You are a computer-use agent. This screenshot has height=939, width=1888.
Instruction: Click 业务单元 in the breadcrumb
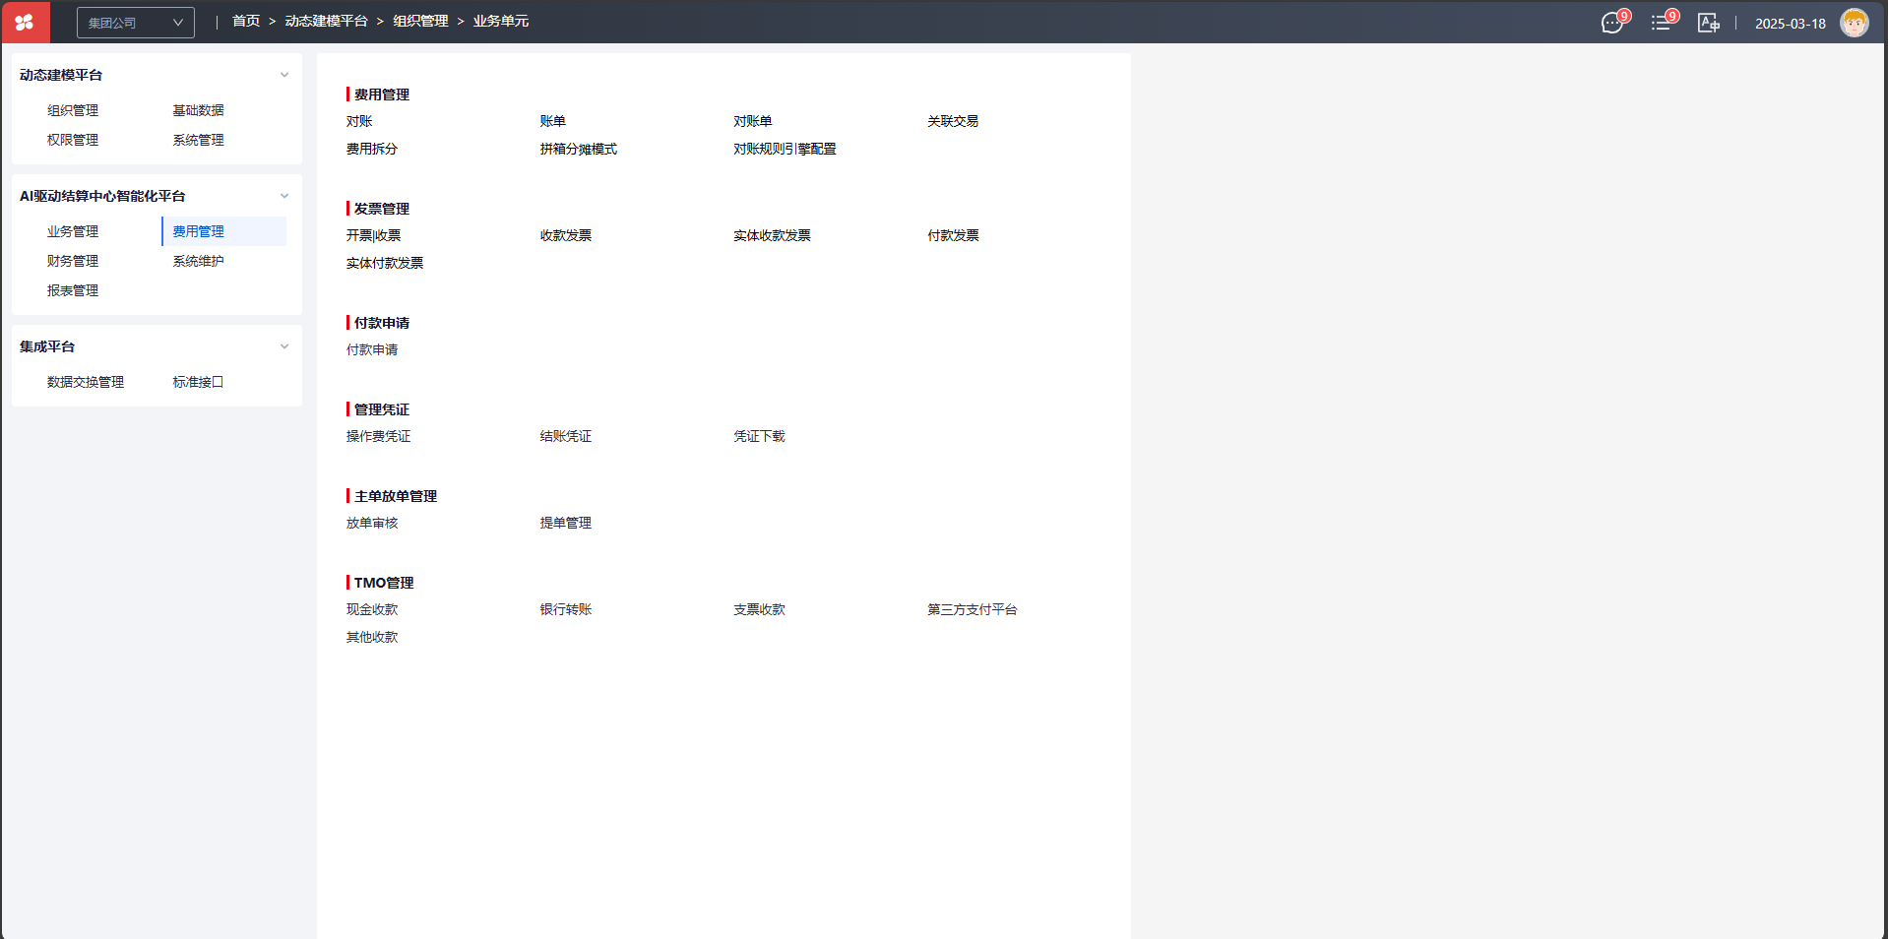501,21
